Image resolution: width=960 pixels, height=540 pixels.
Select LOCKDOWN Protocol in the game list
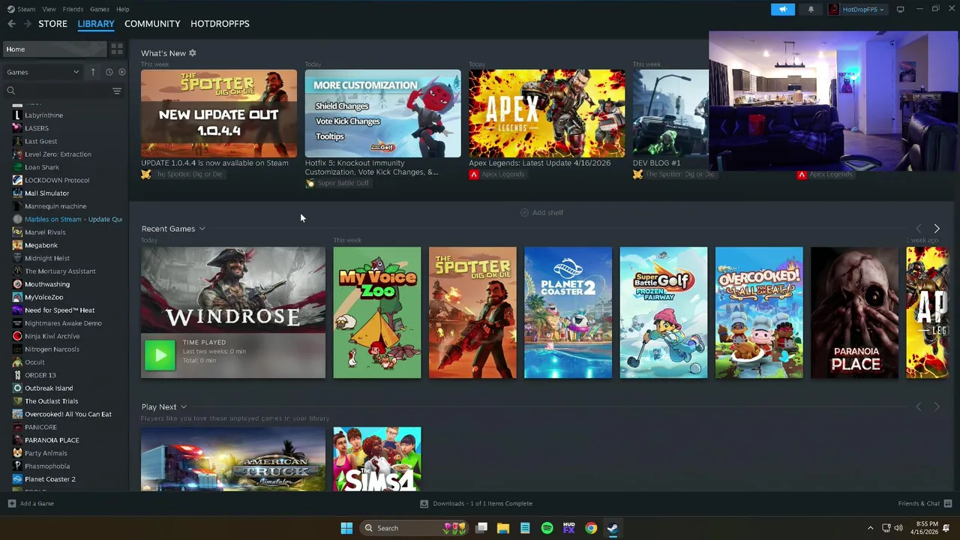click(57, 180)
